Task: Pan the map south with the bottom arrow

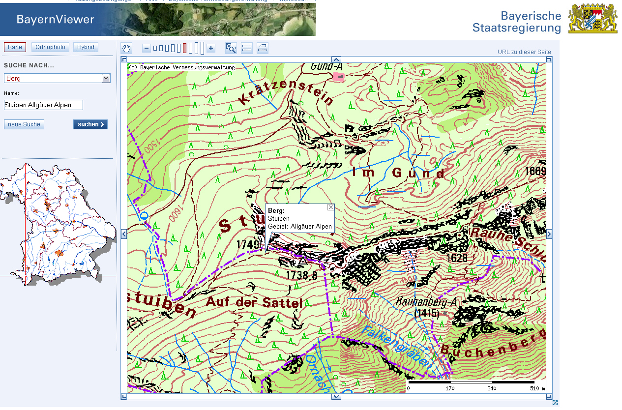Action: (336, 397)
